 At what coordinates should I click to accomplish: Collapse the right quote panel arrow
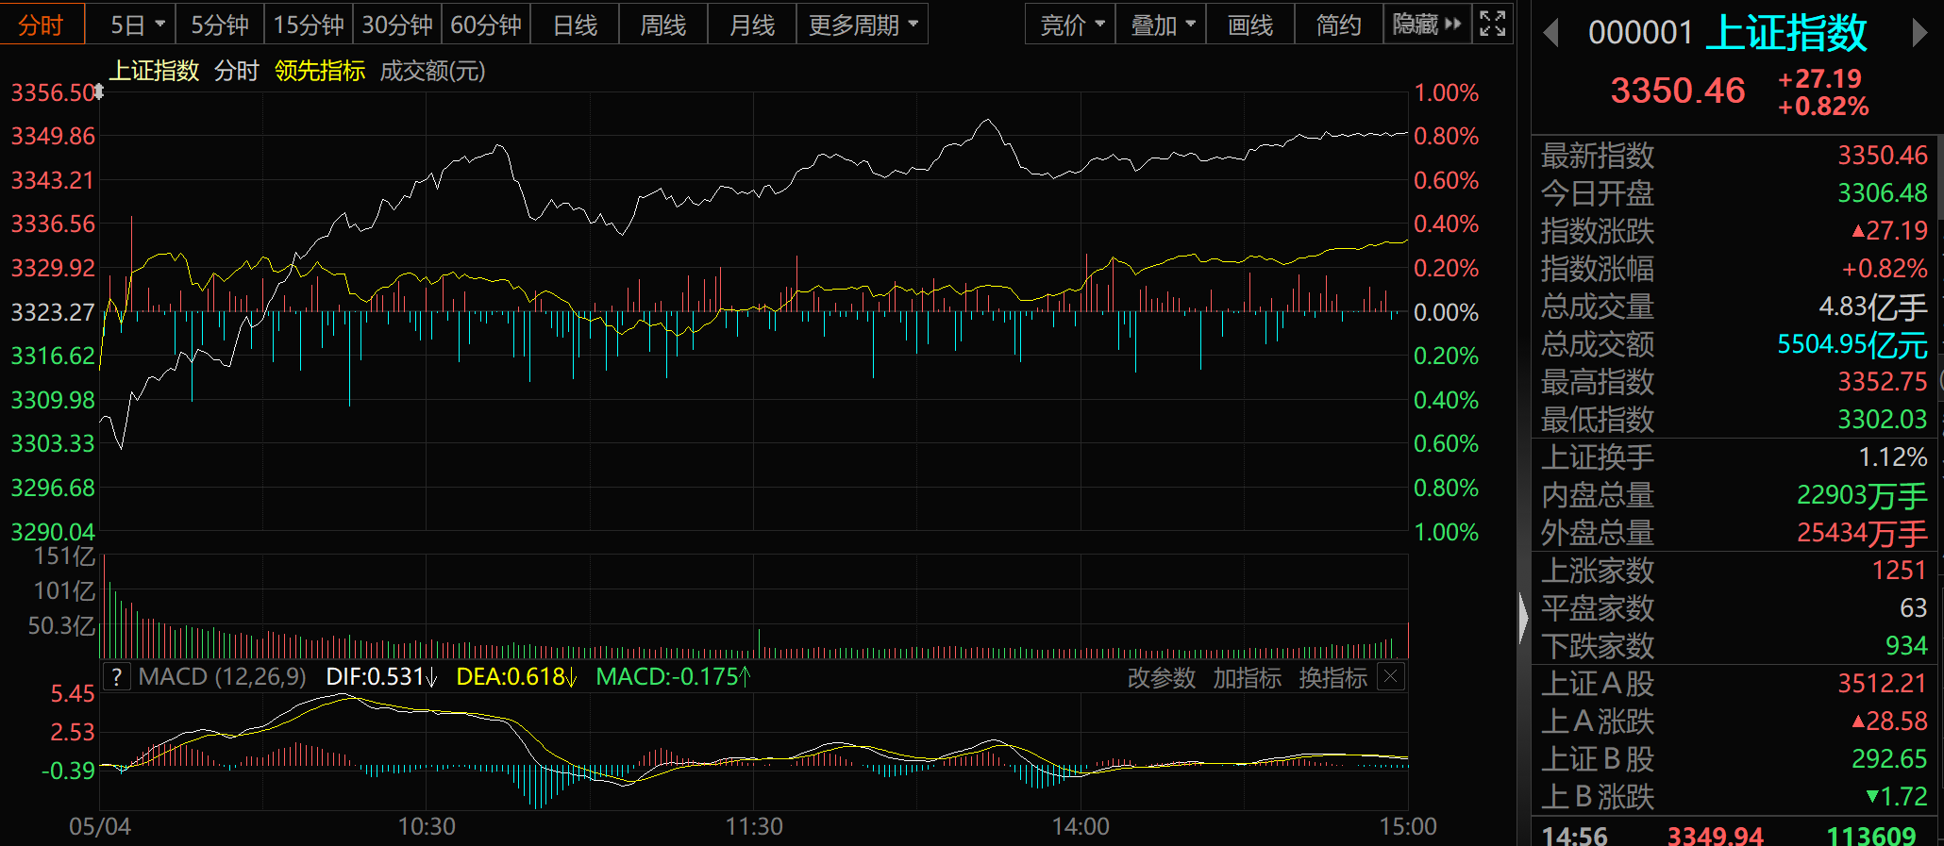pyautogui.click(x=1523, y=619)
